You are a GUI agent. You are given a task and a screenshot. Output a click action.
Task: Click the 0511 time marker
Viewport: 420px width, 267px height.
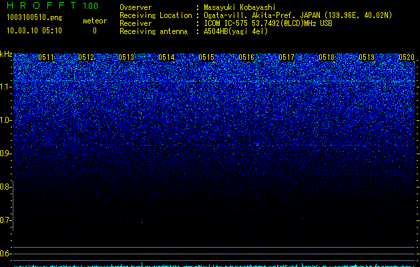(x=46, y=57)
